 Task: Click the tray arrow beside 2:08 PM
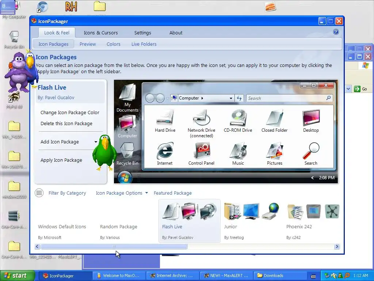point(312,178)
